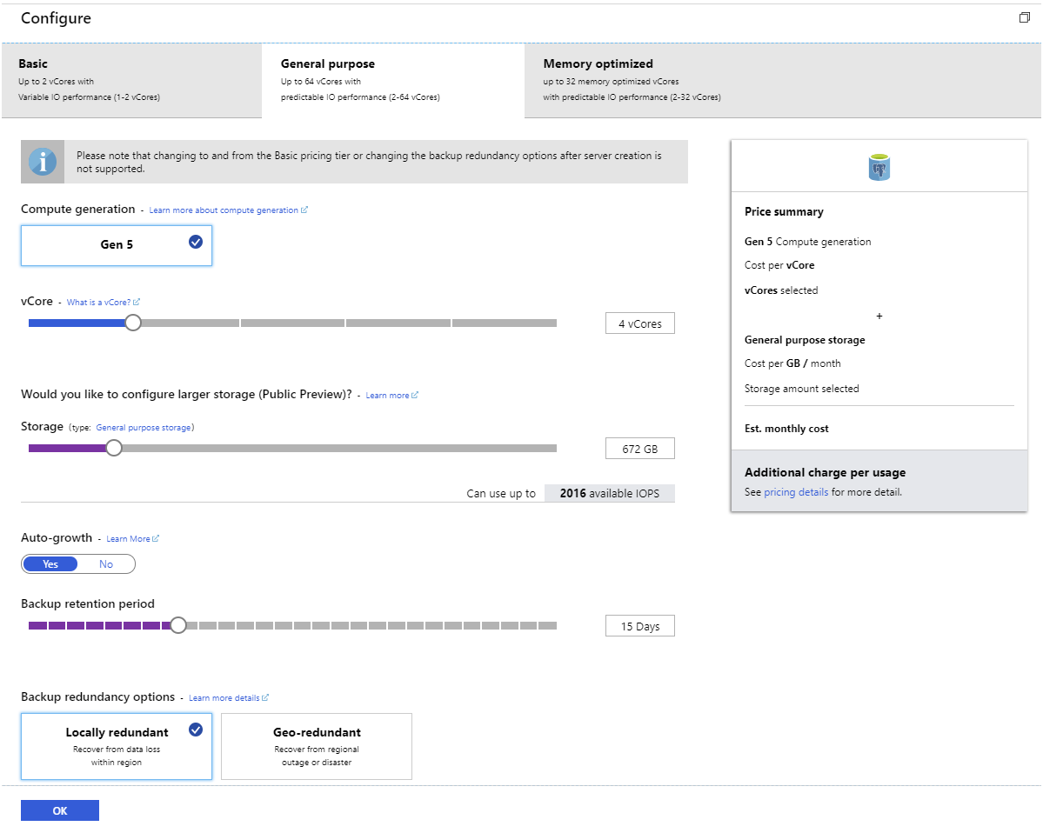Click the 672 GB storage input field
Viewport: 1043px width, 833px height.
click(x=639, y=449)
